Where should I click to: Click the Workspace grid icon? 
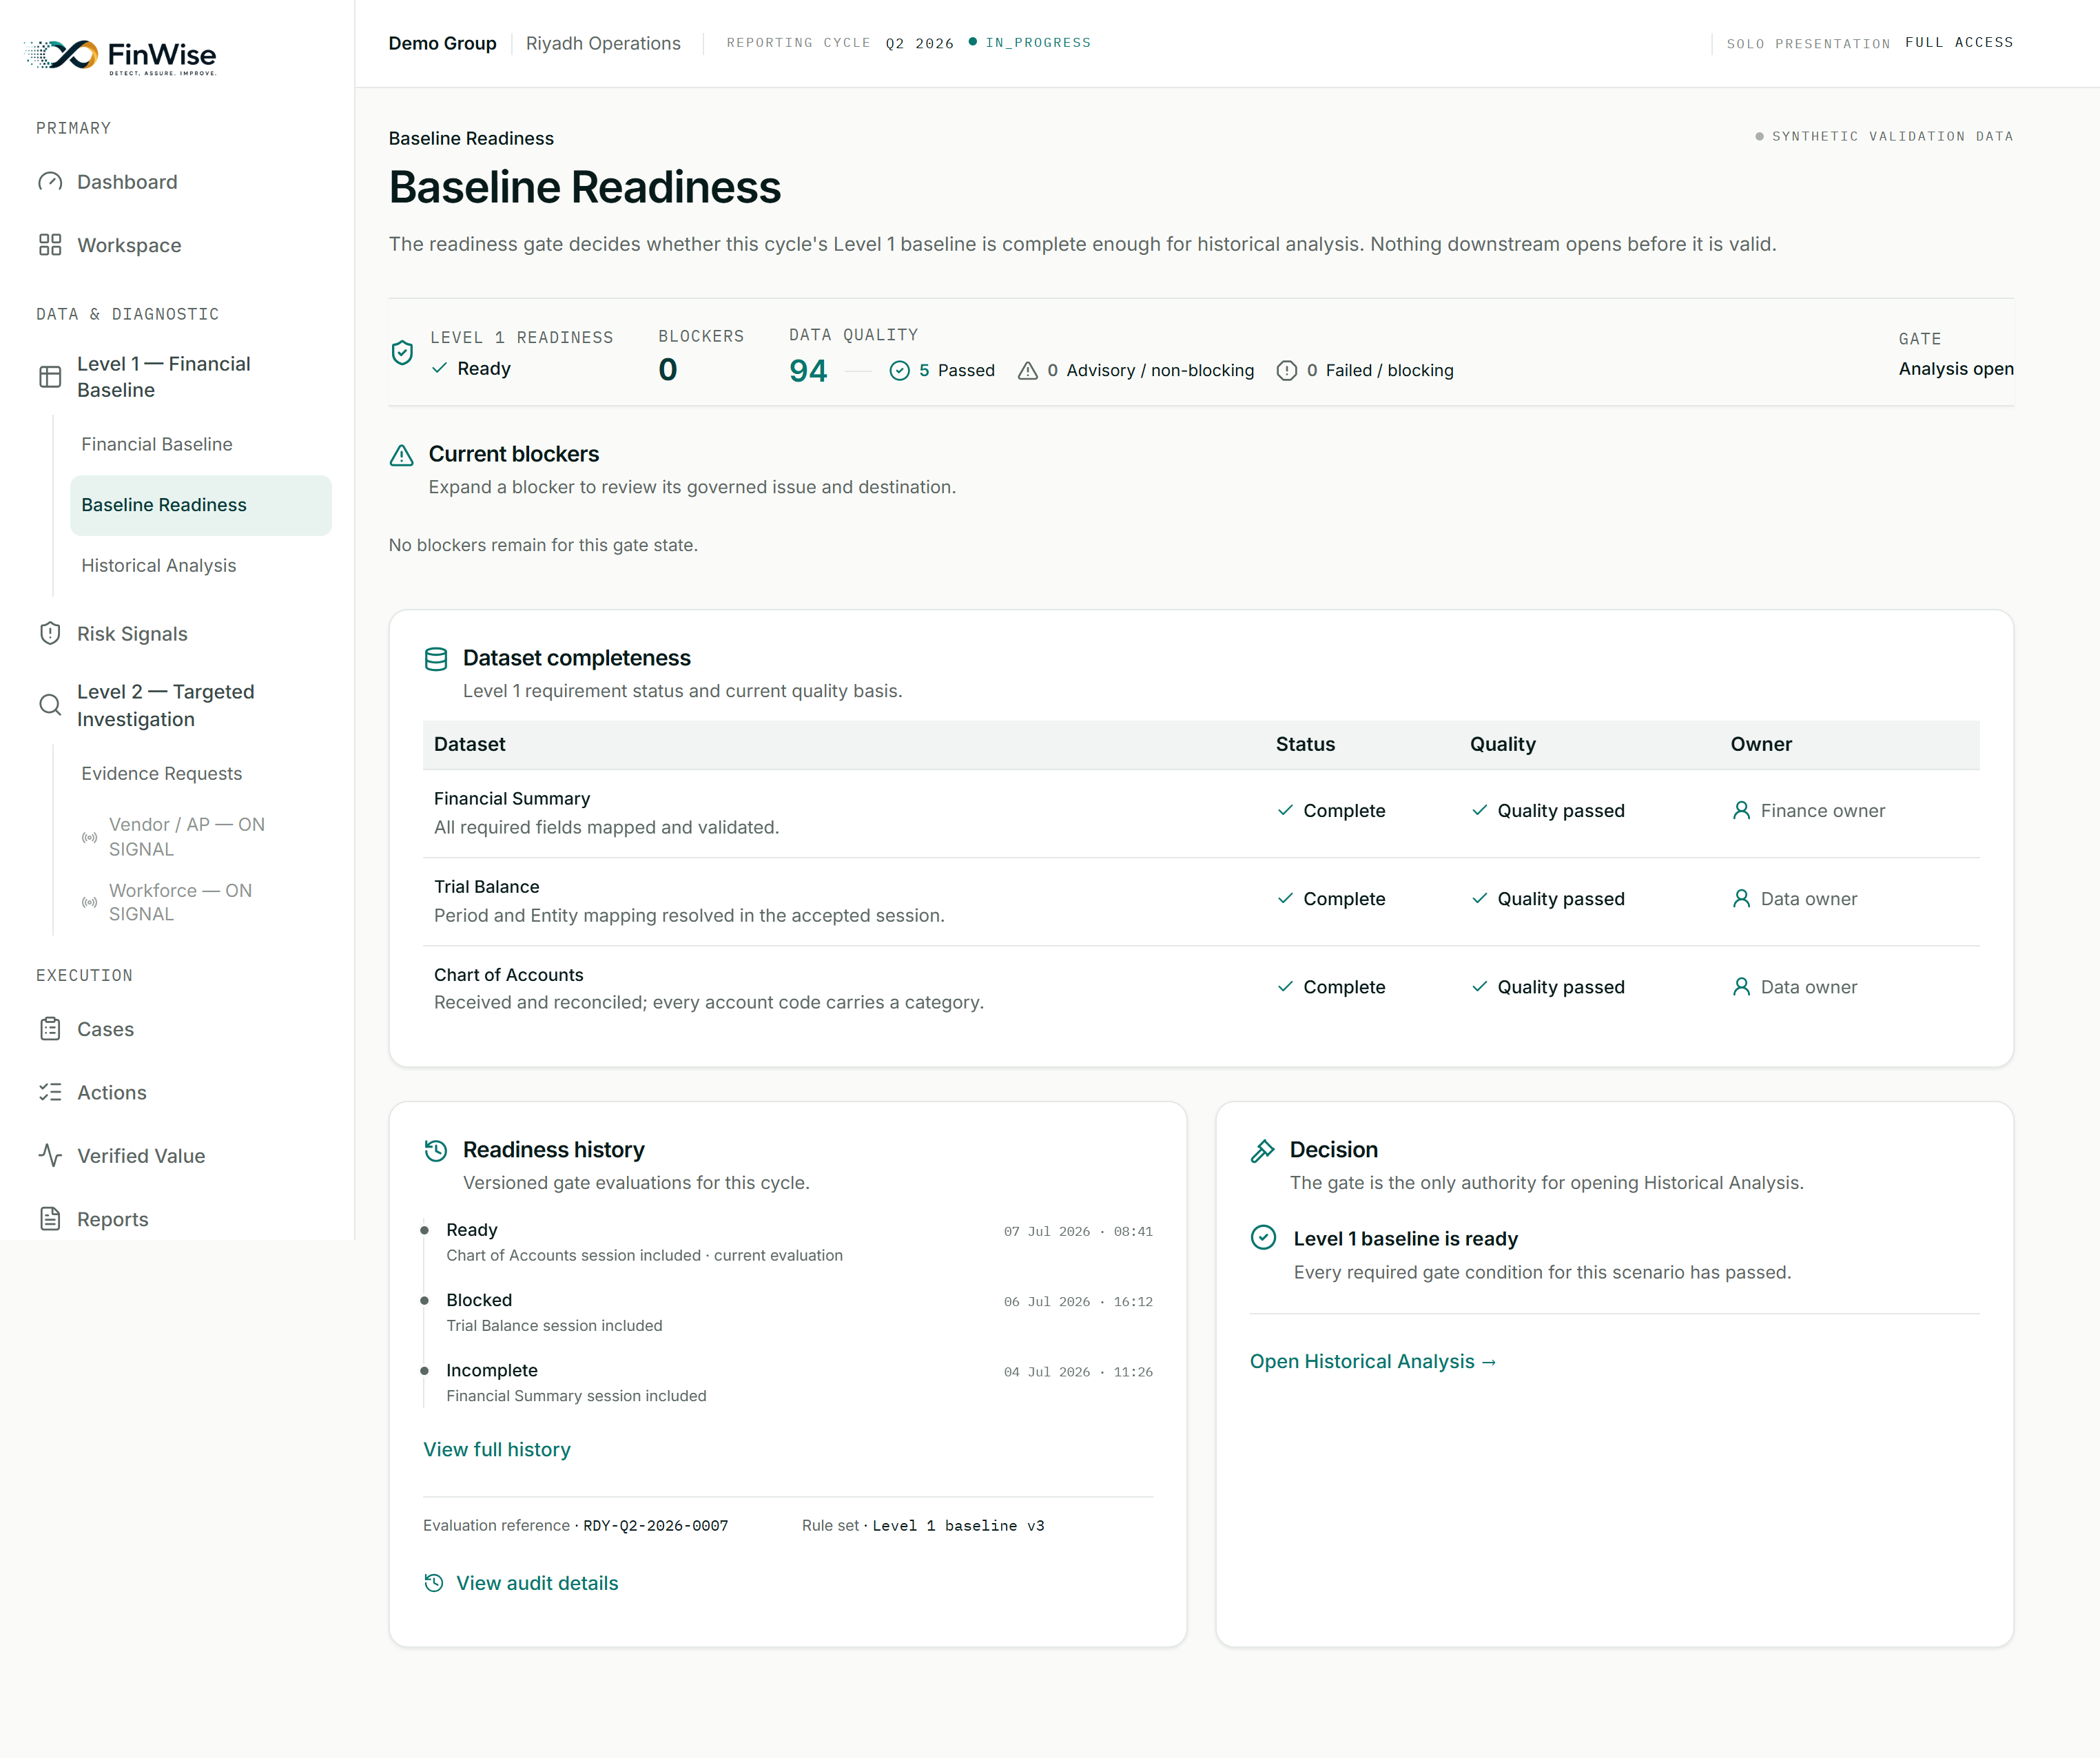50,245
